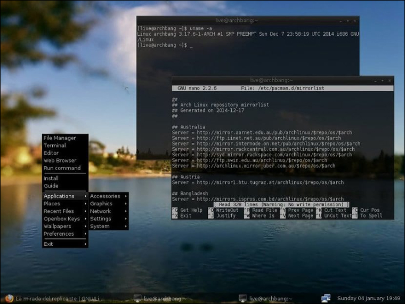Close the uname terminal window
405x304 pixels.
(354, 21)
